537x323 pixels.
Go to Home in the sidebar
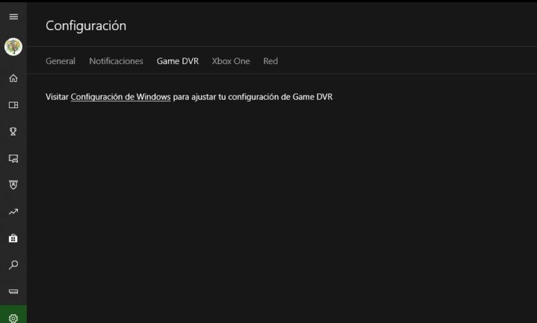click(x=13, y=78)
